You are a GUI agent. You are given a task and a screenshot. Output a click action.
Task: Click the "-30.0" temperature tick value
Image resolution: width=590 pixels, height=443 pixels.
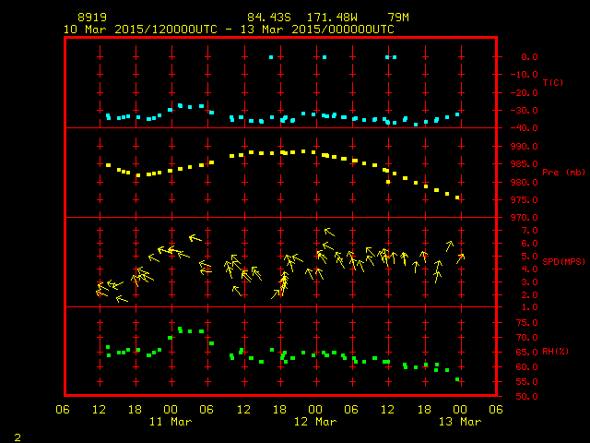[525, 111]
